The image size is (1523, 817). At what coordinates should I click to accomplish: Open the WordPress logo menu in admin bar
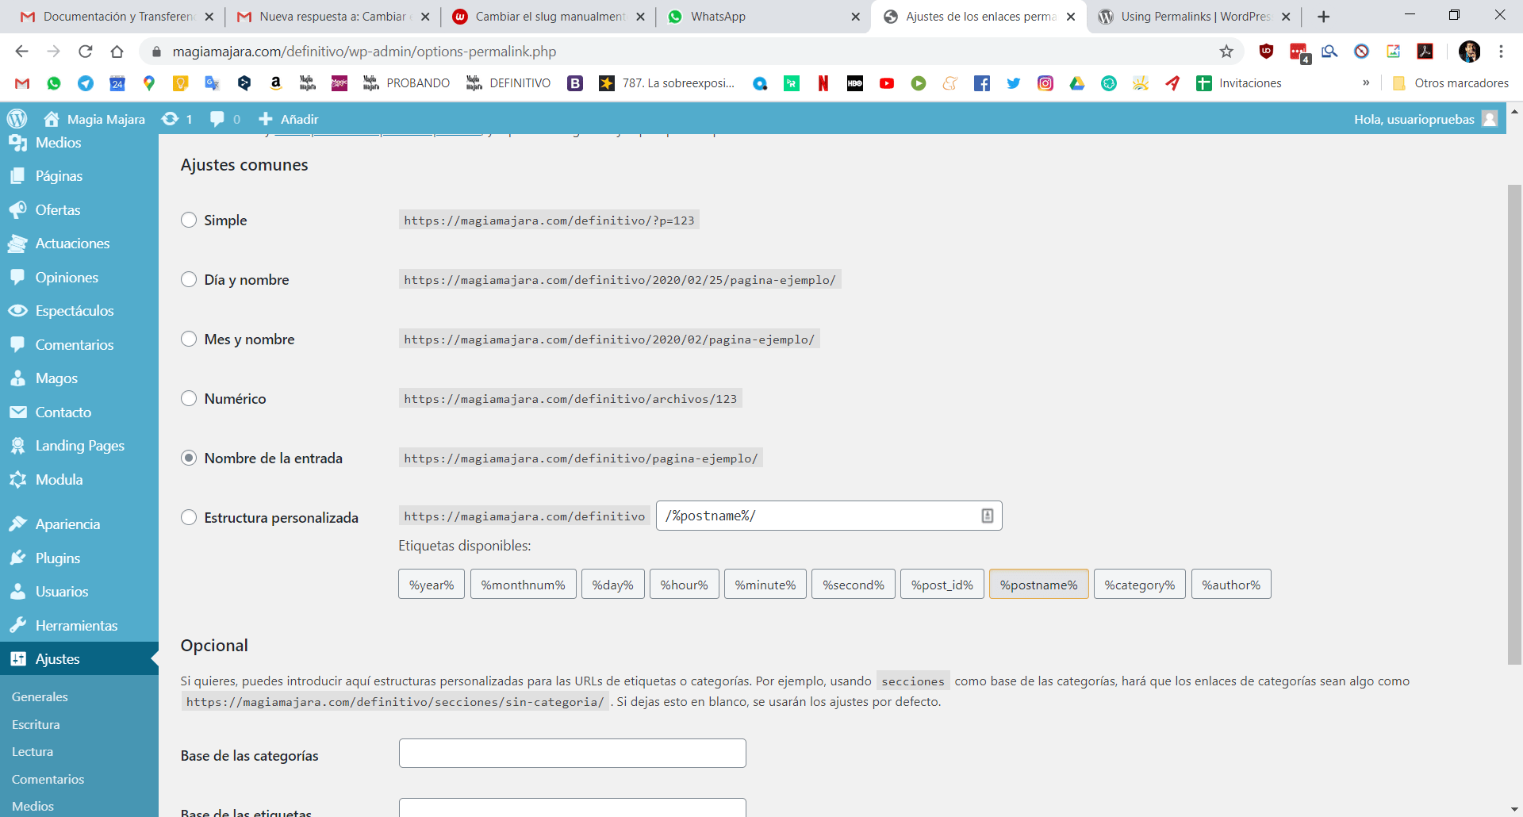17,119
